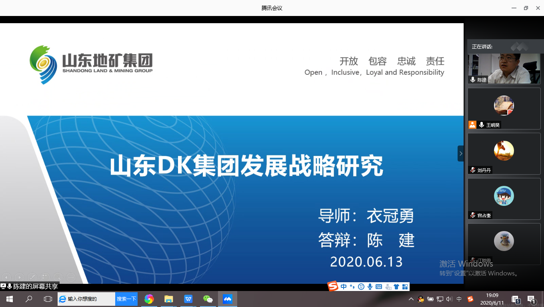This screenshot has height=307, width=544.
Task: Show hidden system tray icons
Action: click(411, 299)
